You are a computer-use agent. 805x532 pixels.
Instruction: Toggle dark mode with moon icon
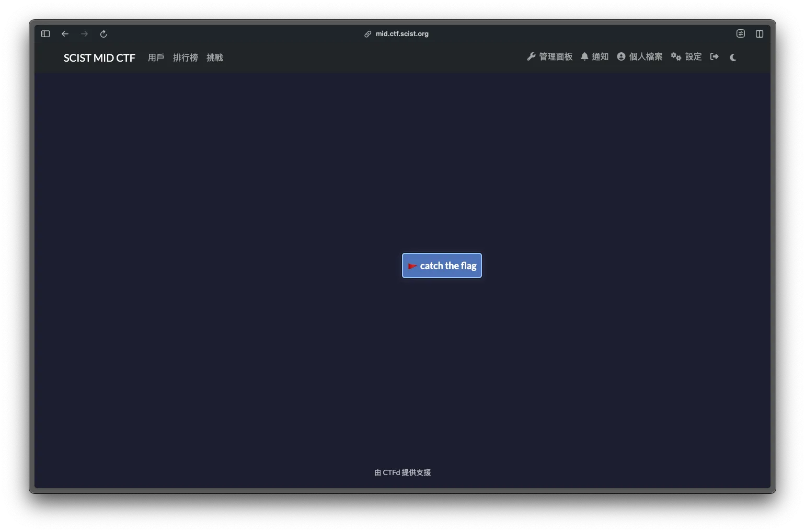point(733,57)
